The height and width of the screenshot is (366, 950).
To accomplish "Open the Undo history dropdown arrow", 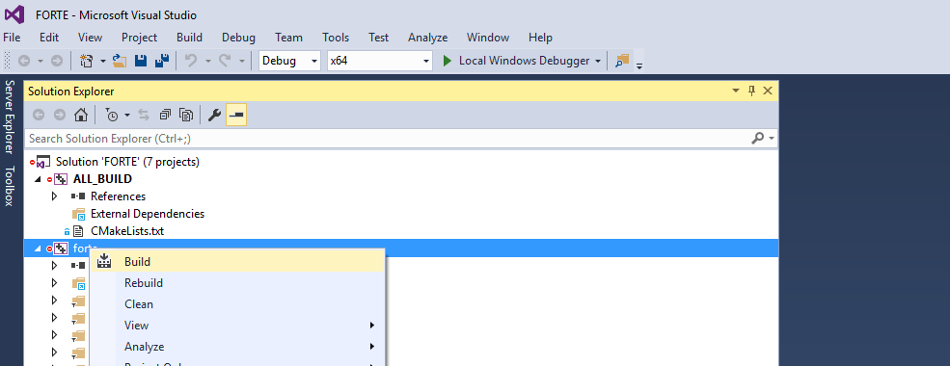I will pyautogui.click(x=207, y=61).
